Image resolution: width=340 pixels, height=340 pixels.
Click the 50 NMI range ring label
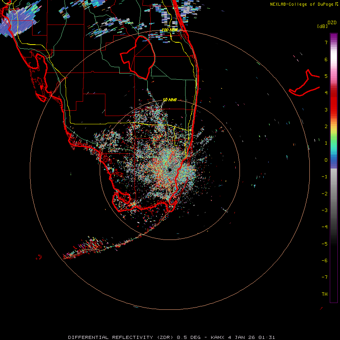170,100
